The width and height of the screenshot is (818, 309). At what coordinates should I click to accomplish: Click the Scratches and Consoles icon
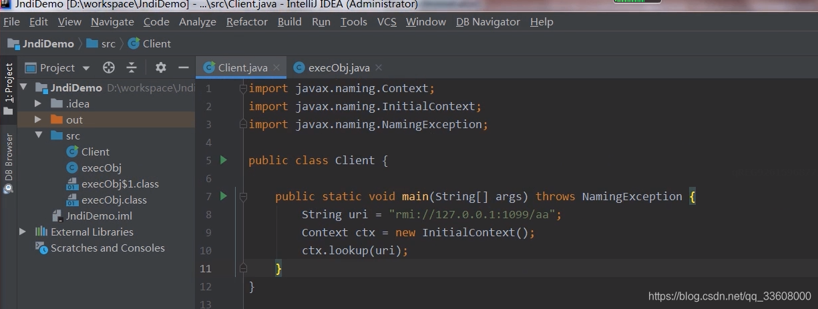[x=41, y=248]
